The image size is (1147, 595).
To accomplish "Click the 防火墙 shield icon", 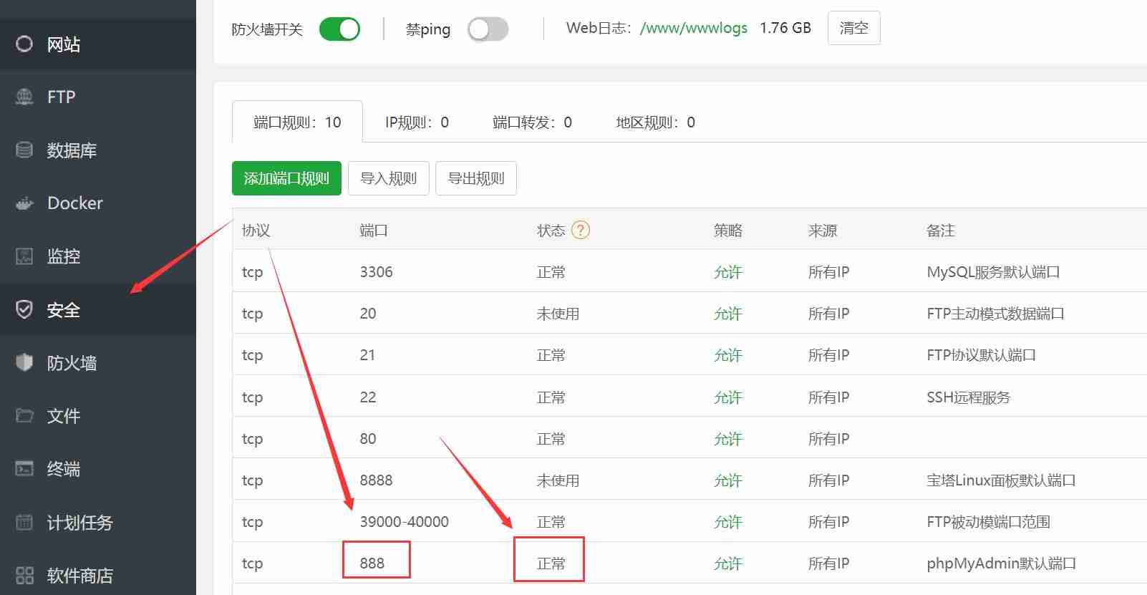I will (x=24, y=362).
